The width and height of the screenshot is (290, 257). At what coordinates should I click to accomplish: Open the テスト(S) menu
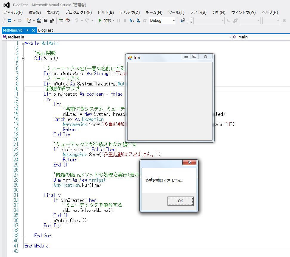(x=198, y=13)
